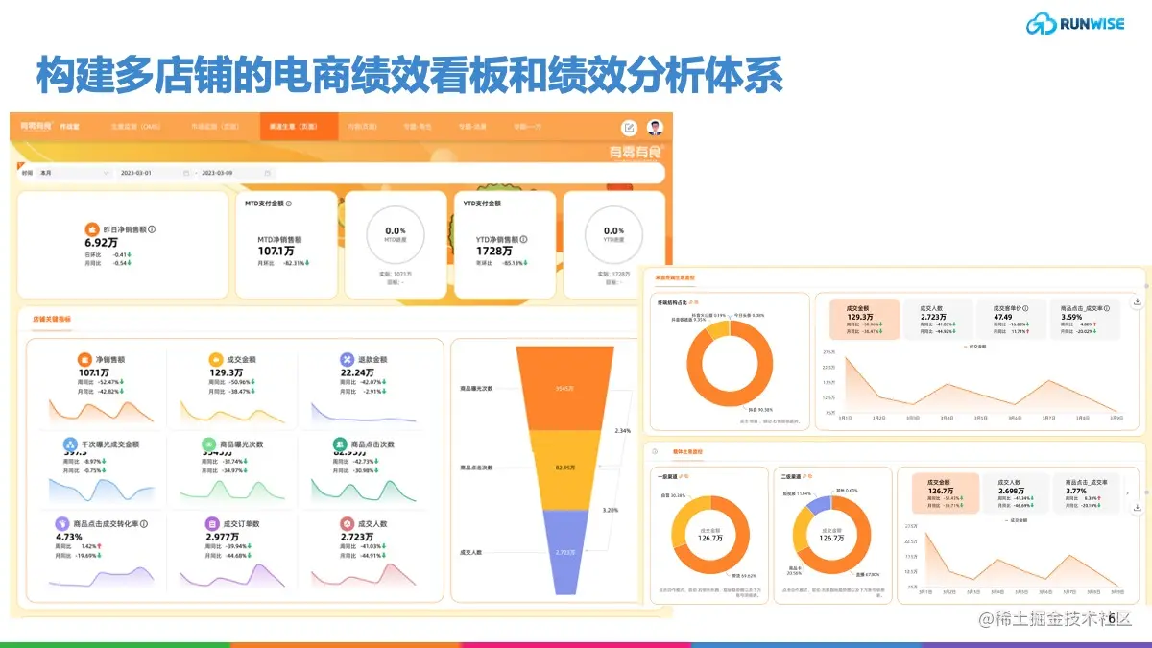The height and width of the screenshot is (648, 1152).
Task: Open calendar icon of 2023-03-09 field
Action: click(x=267, y=174)
